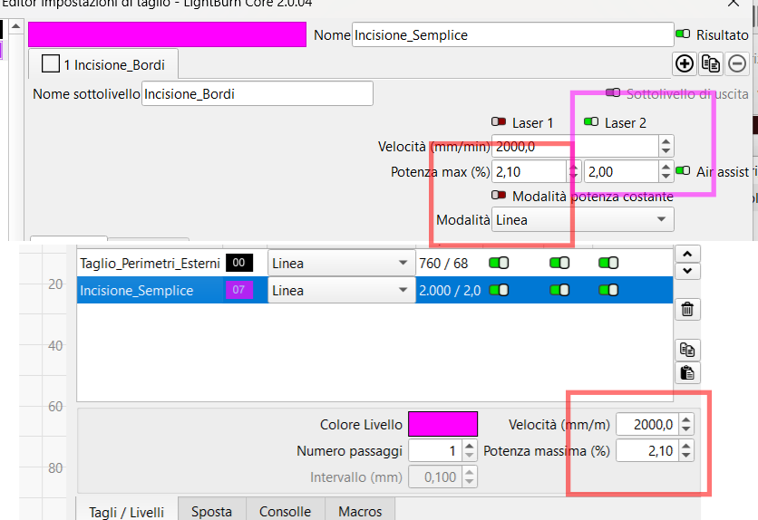
Task: Click the Colore Livello magenta swatch
Action: (442, 424)
